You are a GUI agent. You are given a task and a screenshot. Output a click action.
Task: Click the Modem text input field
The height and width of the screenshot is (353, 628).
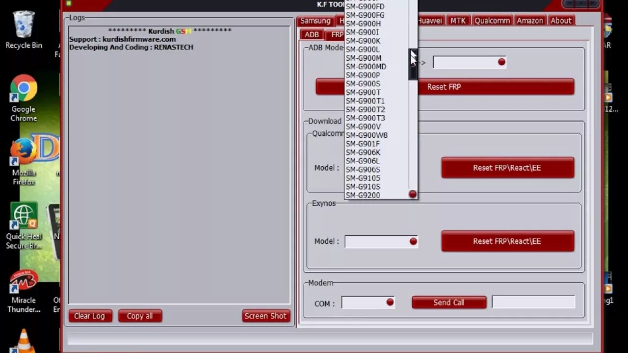click(533, 303)
